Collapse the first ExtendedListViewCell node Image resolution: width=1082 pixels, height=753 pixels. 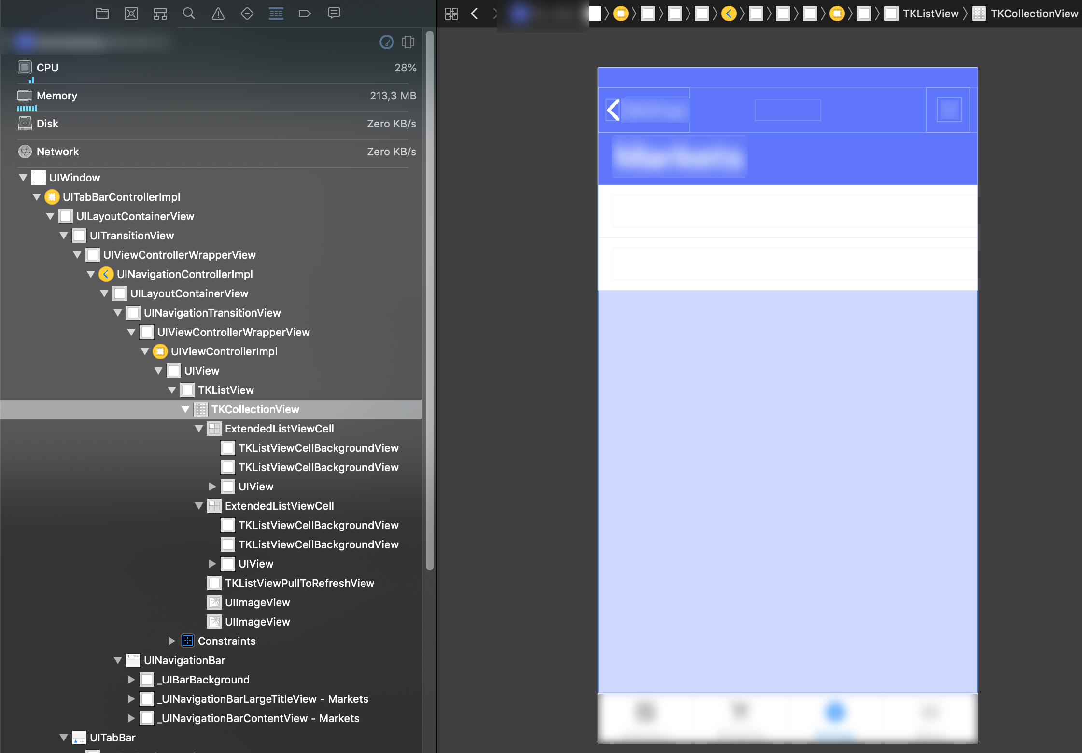pyautogui.click(x=198, y=429)
